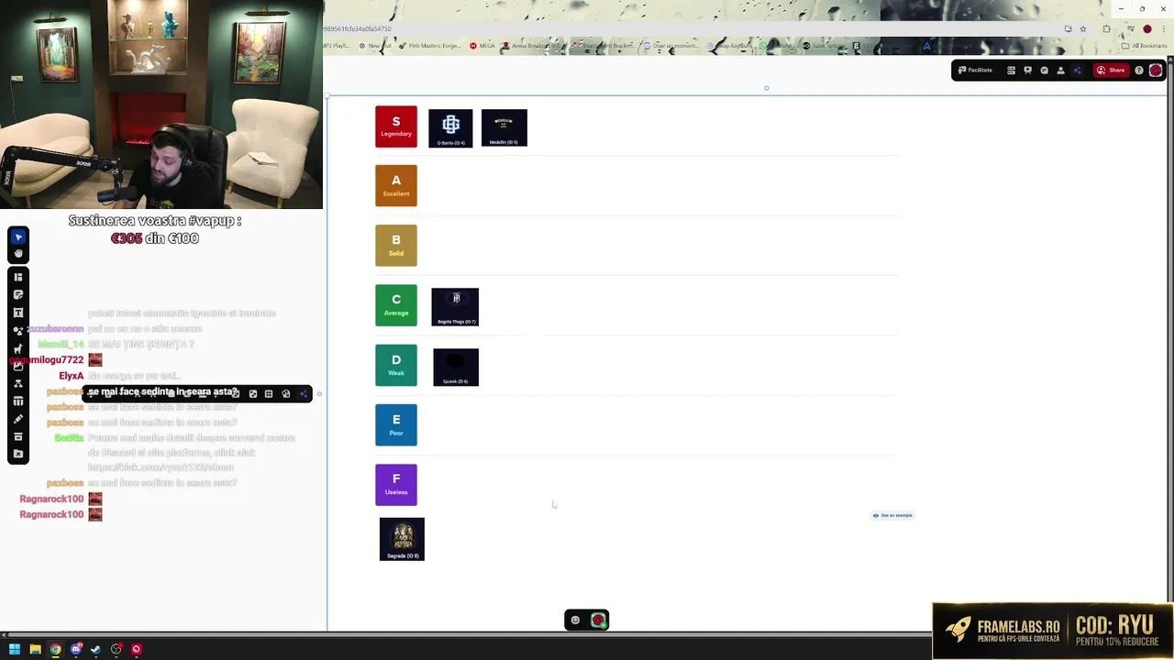Open the upload folder tool
The height and width of the screenshot is (660, 1174).
pos(18,454)
